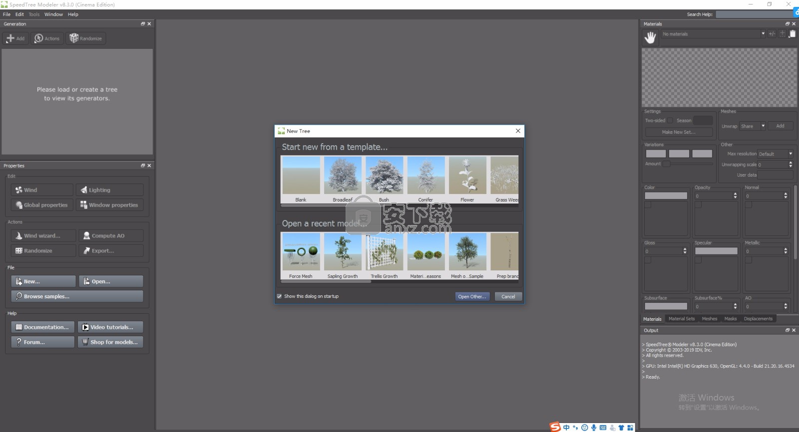
Task: Toggle the checkbox under Normal value
Action: coord(749,205)
